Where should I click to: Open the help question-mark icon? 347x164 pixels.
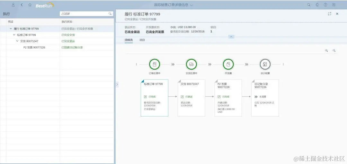[x=325, y=4]
